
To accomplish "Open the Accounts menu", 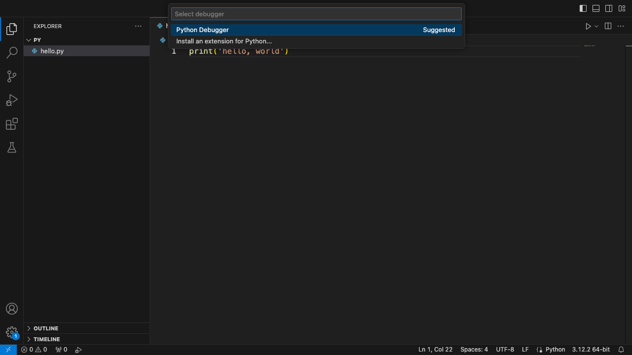I will [12, 309].
